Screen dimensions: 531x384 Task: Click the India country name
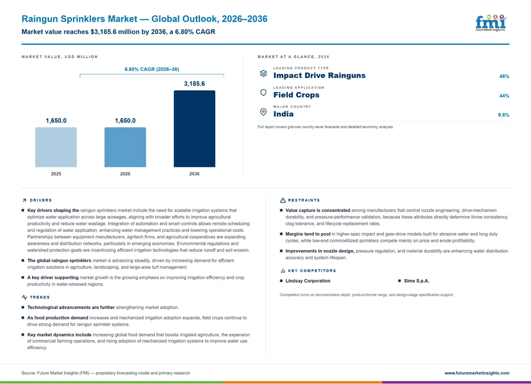[283, 114]
